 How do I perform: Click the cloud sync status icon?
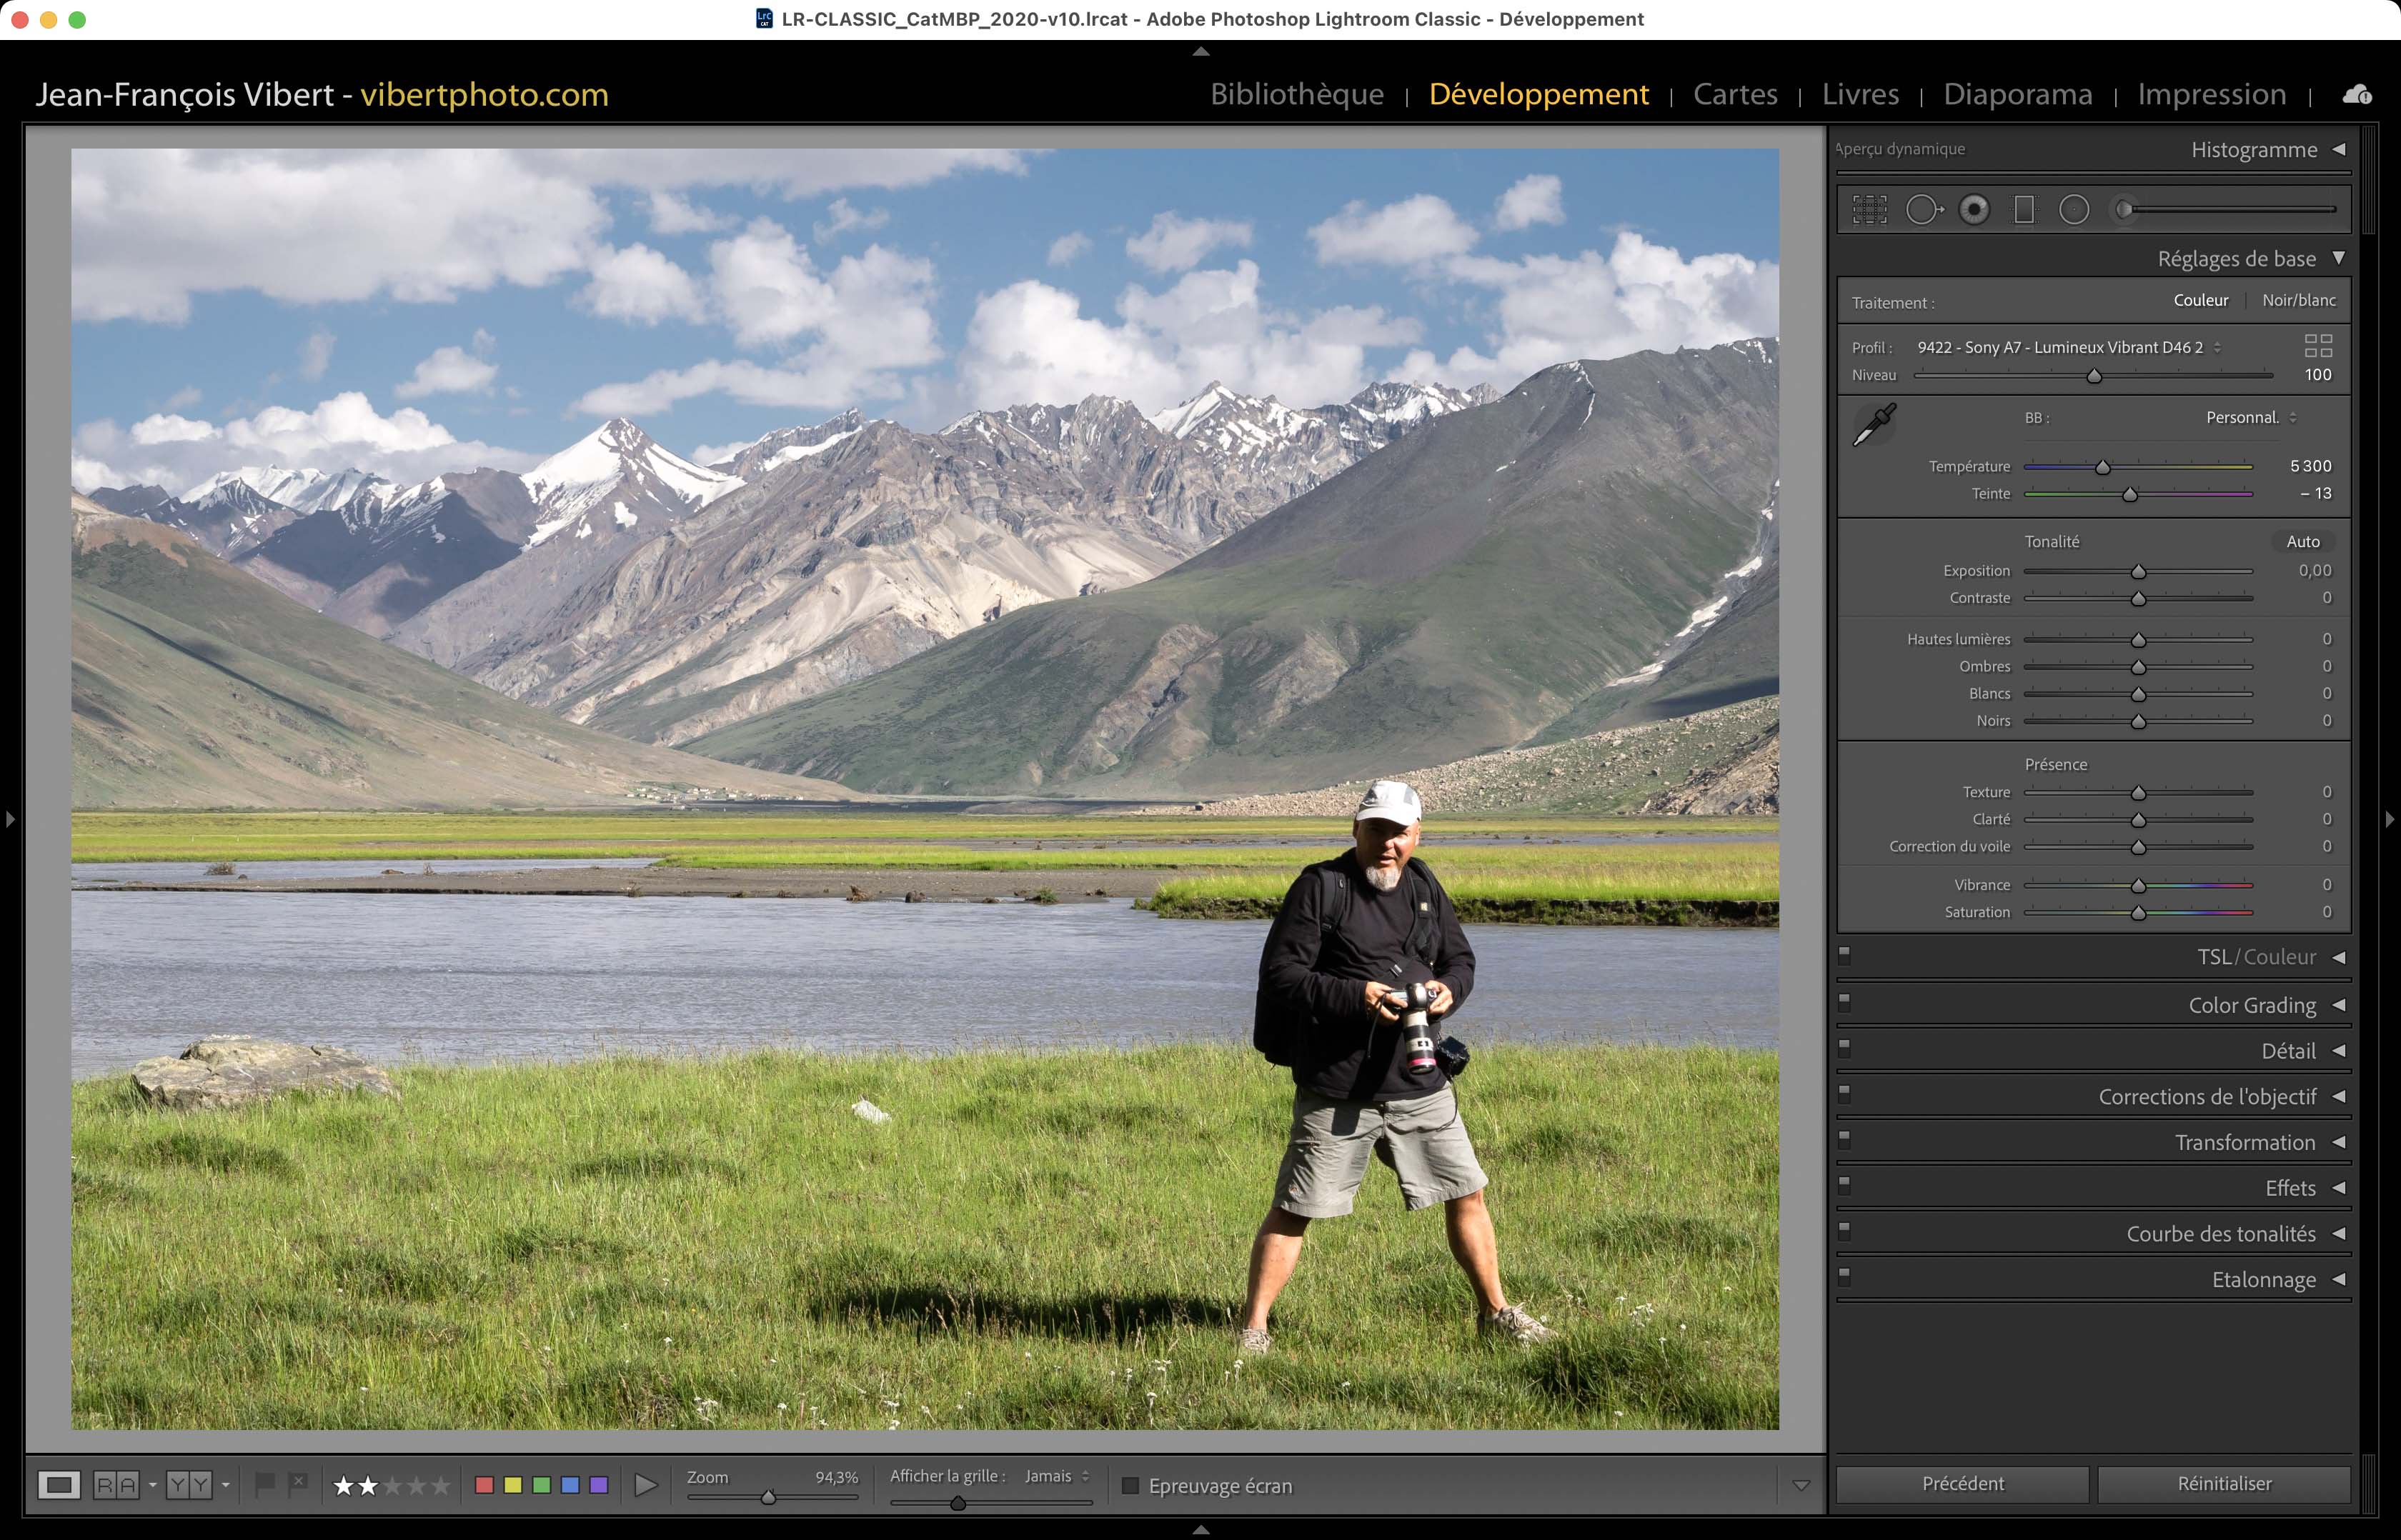pos(2357,94)
